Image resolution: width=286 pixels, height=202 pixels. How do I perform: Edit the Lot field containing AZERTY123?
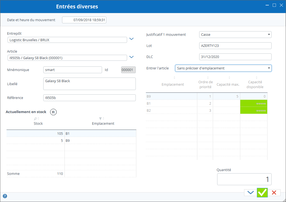point(235,46)
